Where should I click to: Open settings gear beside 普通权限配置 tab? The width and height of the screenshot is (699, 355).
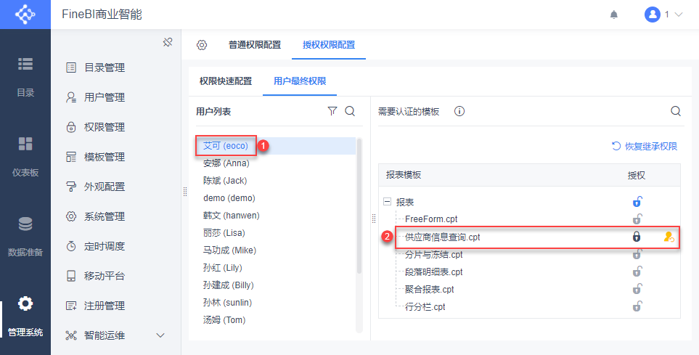click(202, 44)
